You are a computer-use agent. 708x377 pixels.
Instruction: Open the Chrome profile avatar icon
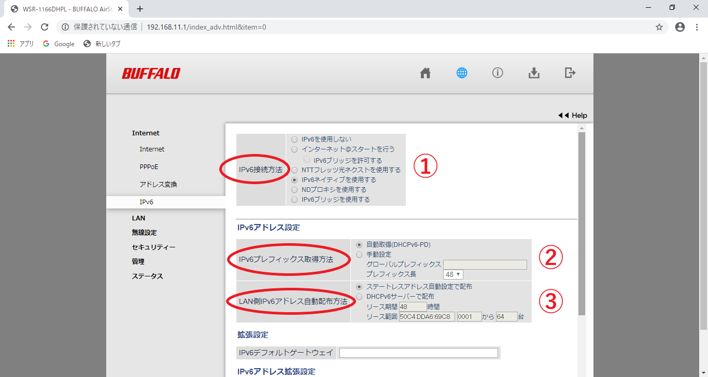coord(680,27)
